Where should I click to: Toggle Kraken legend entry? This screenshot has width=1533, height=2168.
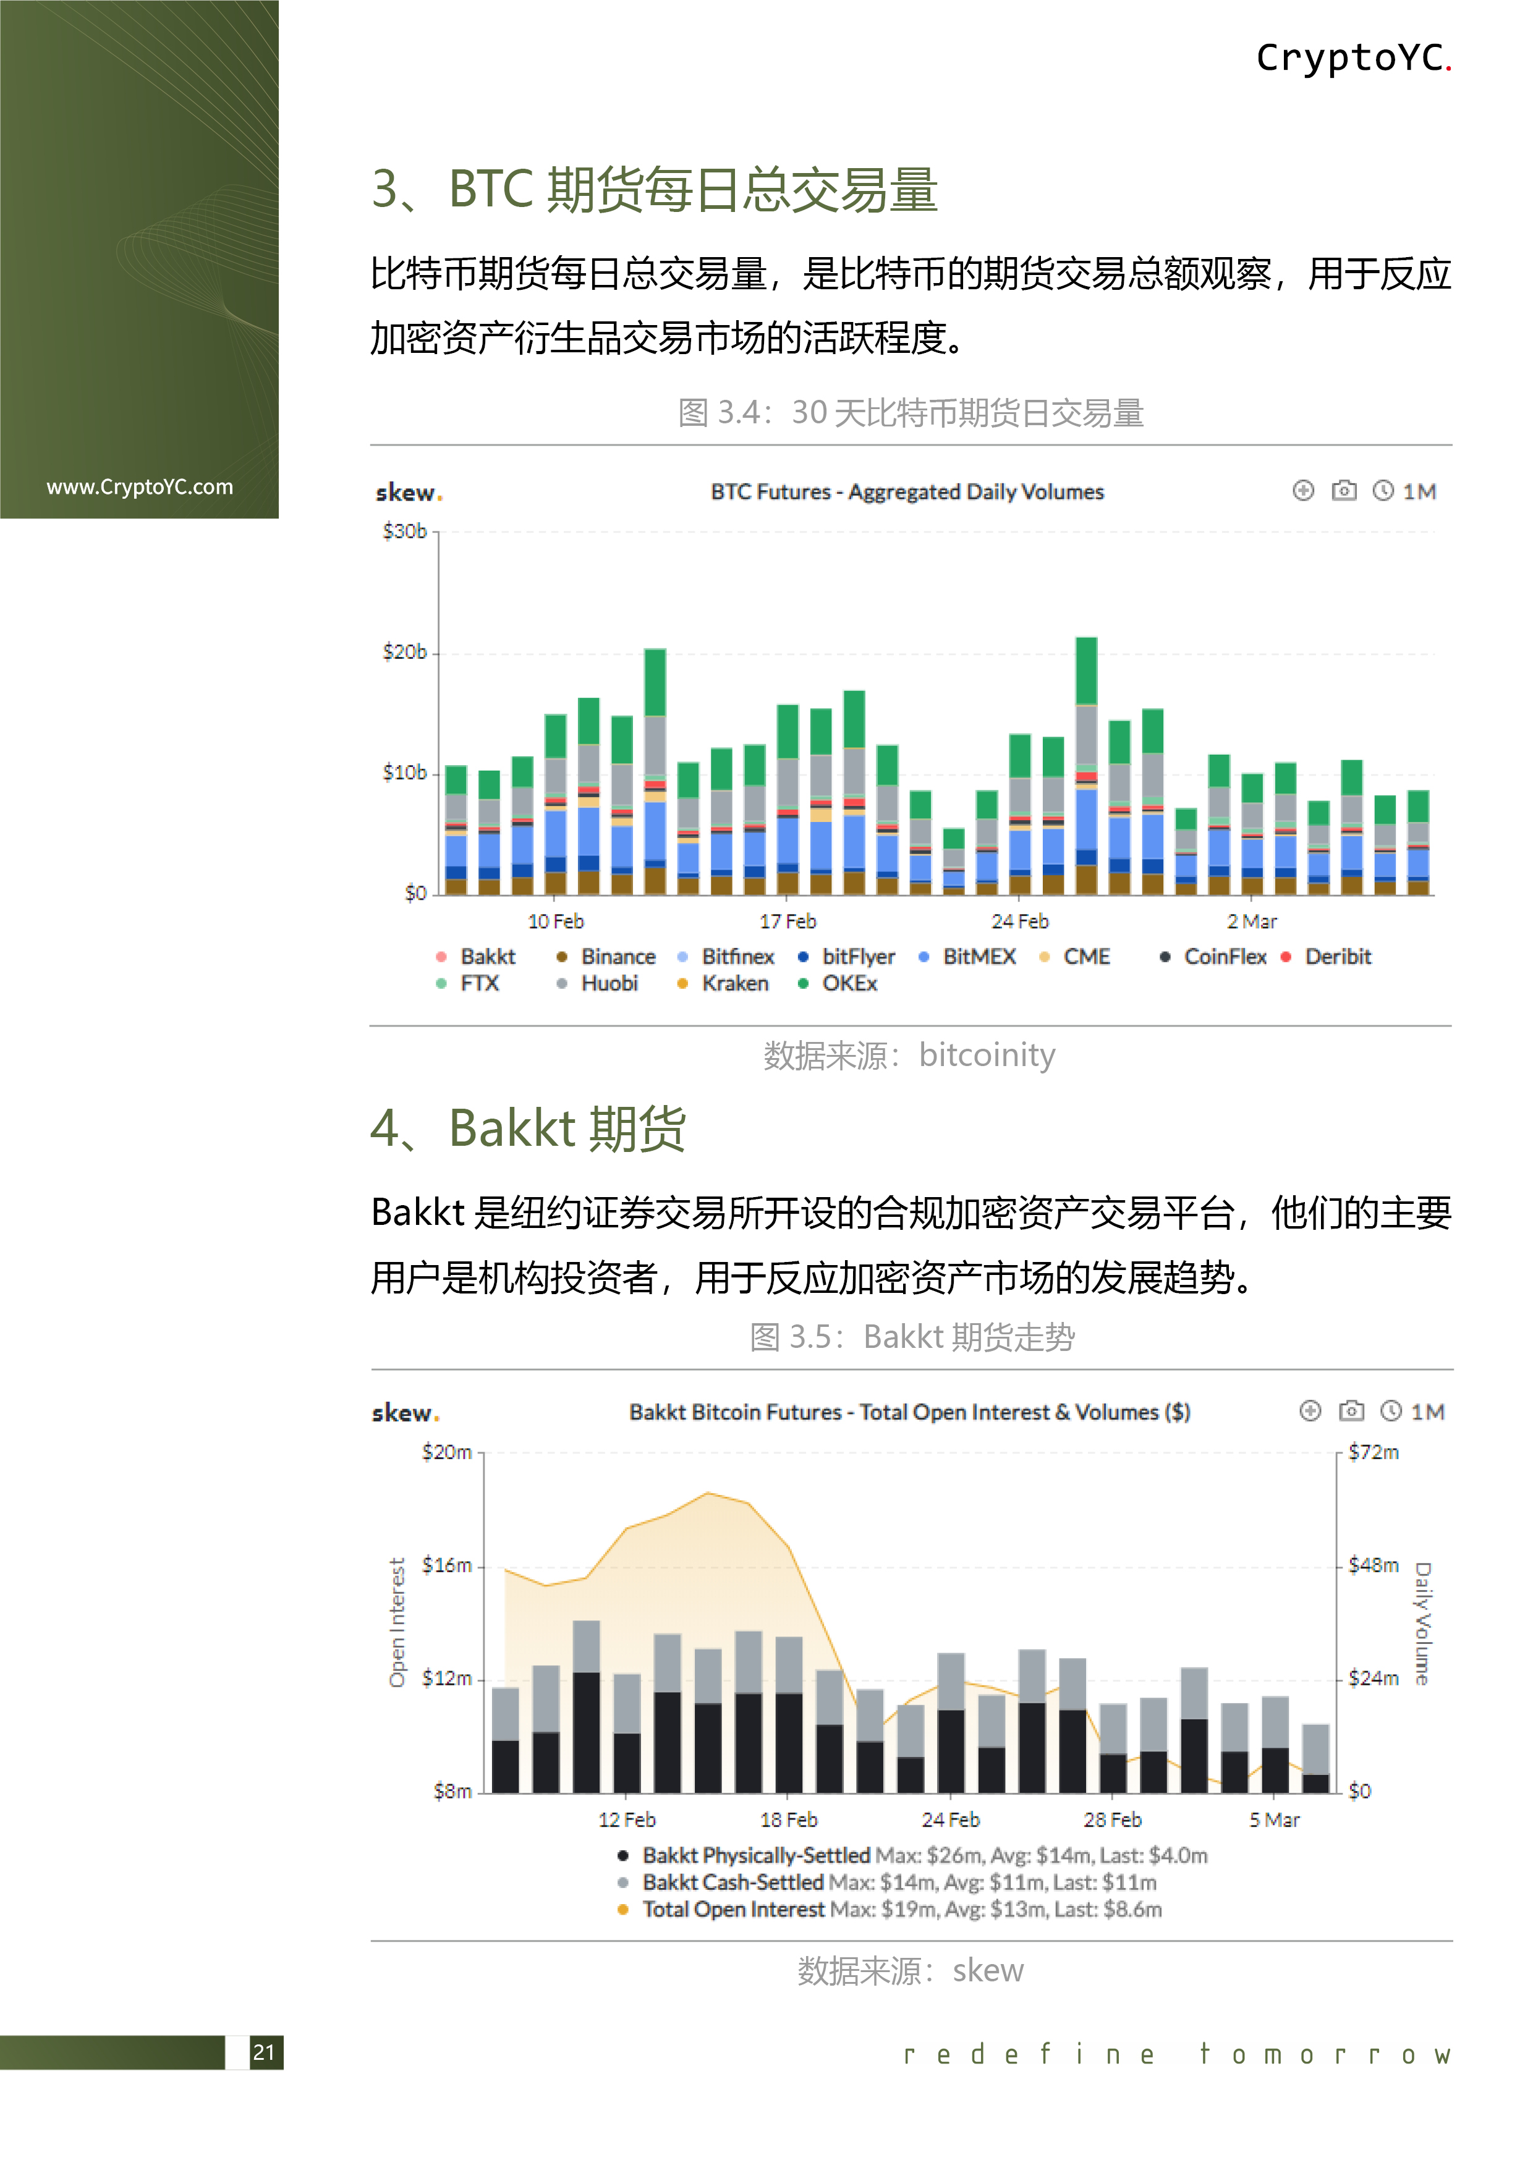(x=723, y=983)
